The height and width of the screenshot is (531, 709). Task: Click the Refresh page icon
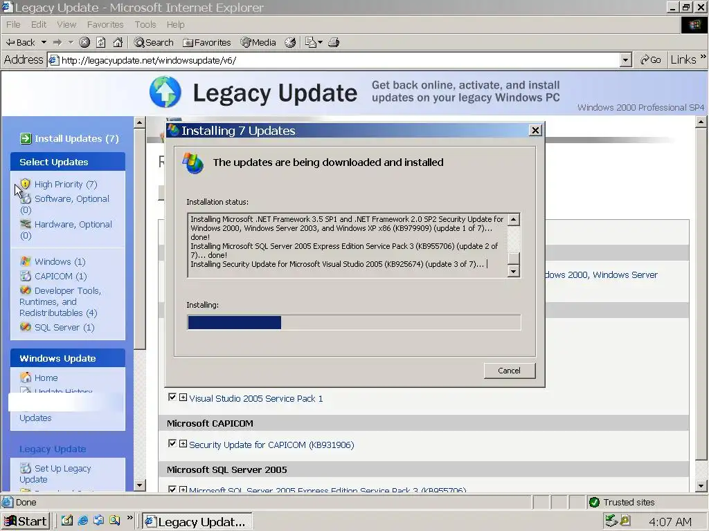(x=101, y=42)
